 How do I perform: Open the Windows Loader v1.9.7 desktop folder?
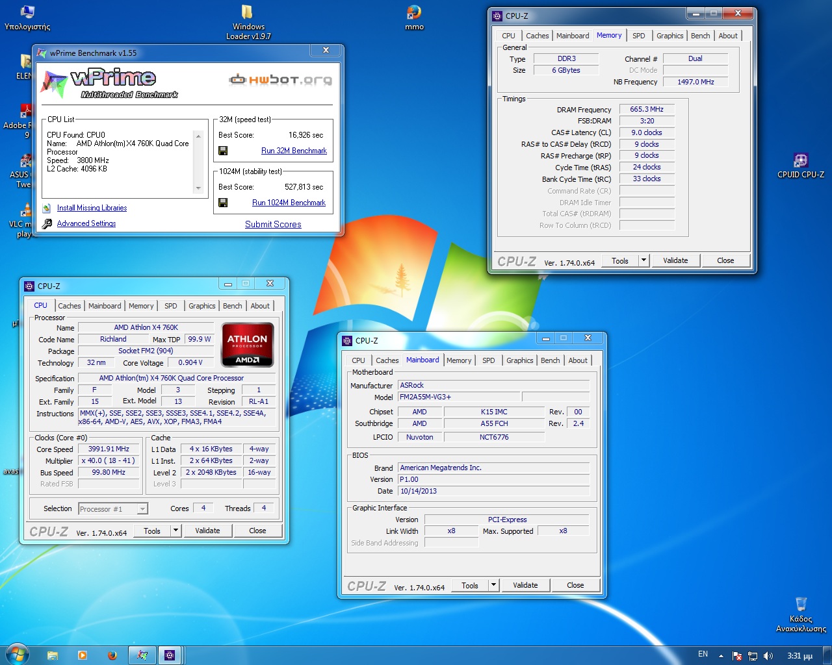click(248, 22)
